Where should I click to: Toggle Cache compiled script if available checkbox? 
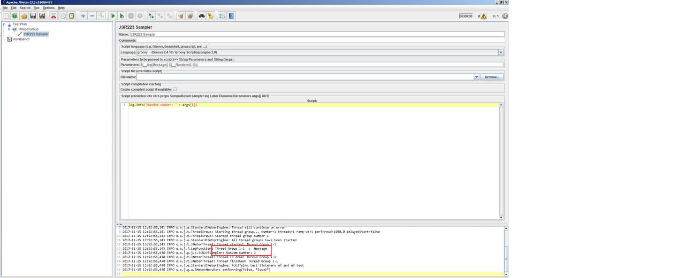click(x=174, y=90)
